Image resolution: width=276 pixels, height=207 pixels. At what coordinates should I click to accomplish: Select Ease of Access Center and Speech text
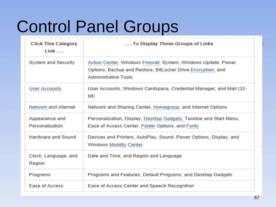pos(141,186)
